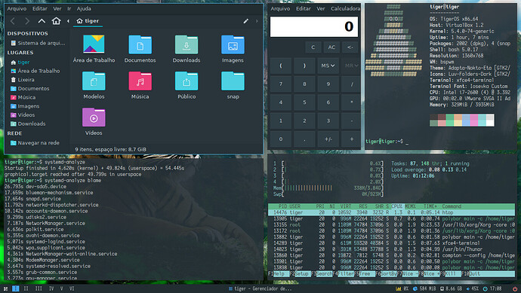Screen dimensions: 521x293
Task: Open the calculator Ver menu
Action: coord(321,8)
